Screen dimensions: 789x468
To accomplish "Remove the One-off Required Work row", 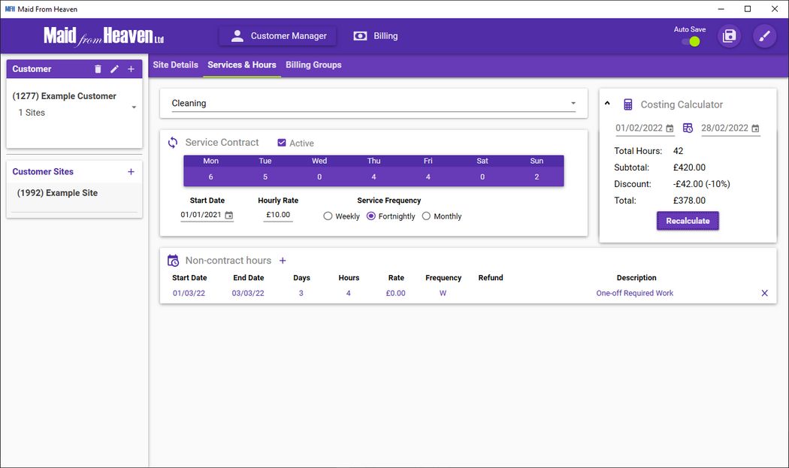I will (x=764, y=293).
